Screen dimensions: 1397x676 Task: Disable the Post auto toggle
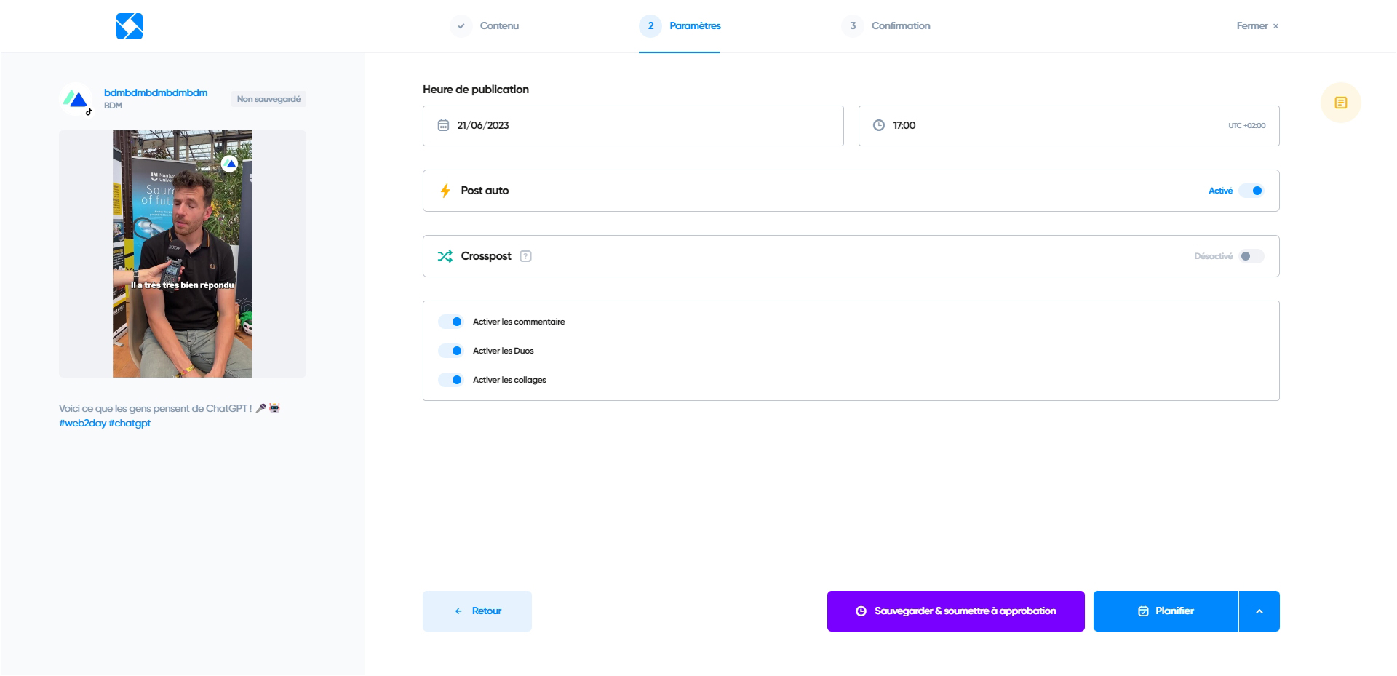(1251, 191)
